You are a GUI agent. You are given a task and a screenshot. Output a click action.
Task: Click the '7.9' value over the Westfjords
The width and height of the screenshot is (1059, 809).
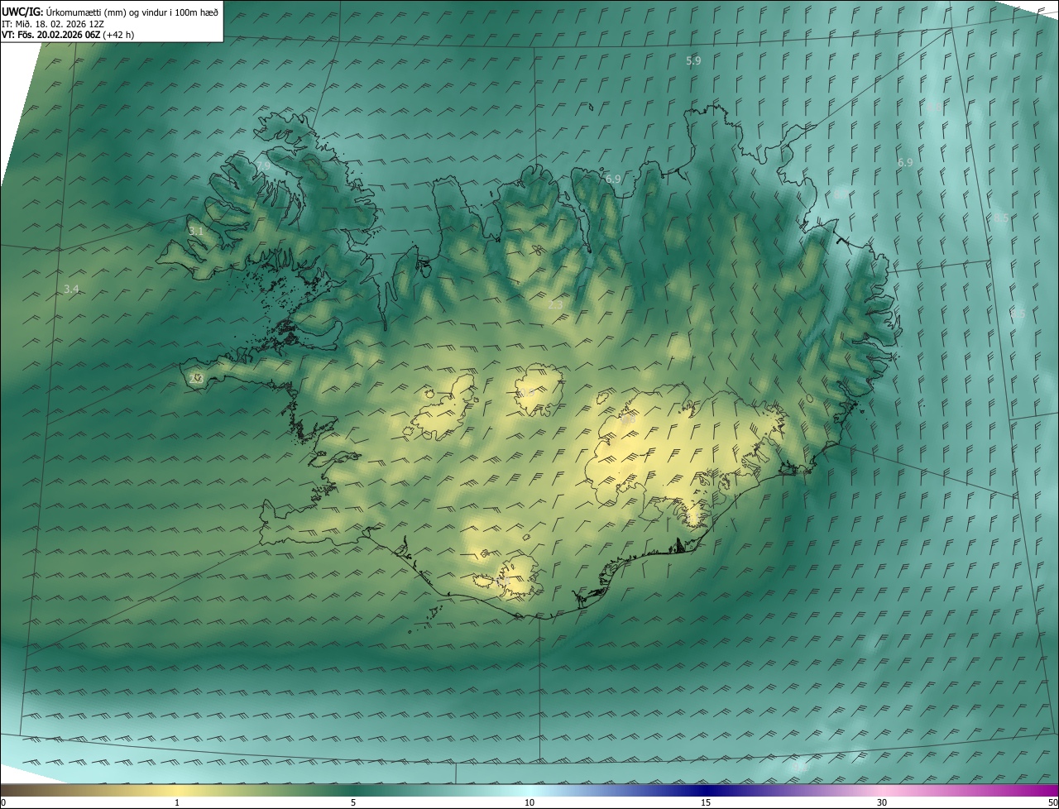tap(263, 166)
